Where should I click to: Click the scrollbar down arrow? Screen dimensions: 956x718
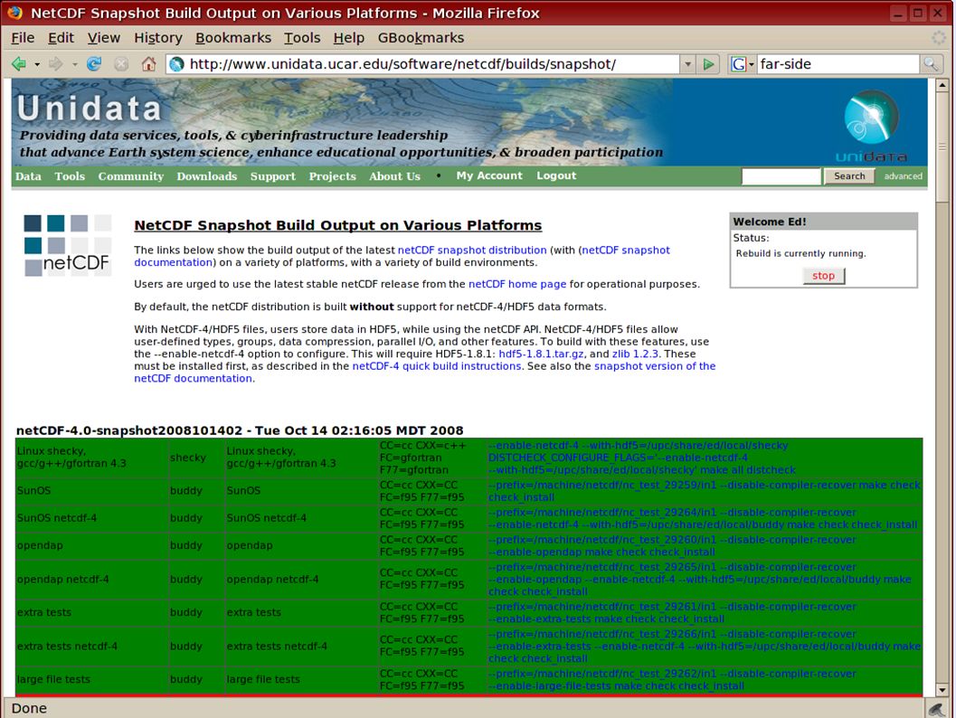(x=942, y=690)
